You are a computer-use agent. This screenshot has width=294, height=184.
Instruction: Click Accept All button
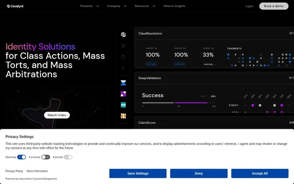click(260, 174)
